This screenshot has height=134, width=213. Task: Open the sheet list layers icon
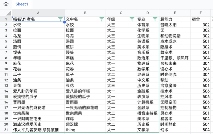pos(6,4)
